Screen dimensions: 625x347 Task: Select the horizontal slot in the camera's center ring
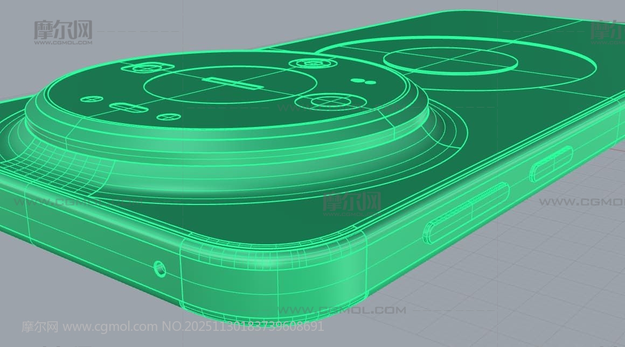point(233,83)
